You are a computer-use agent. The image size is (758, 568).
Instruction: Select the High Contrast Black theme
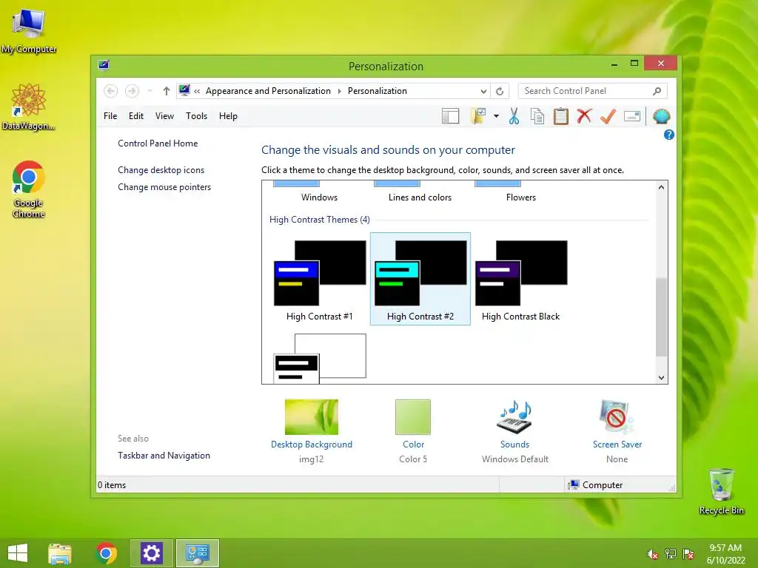pos(520,280)
